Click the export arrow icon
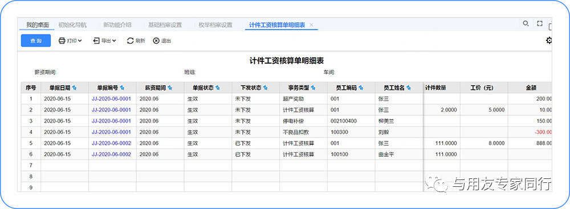This screenshot has height=209, width=570. (96, 41)
